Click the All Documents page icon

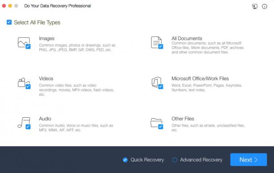click(156, 42)
